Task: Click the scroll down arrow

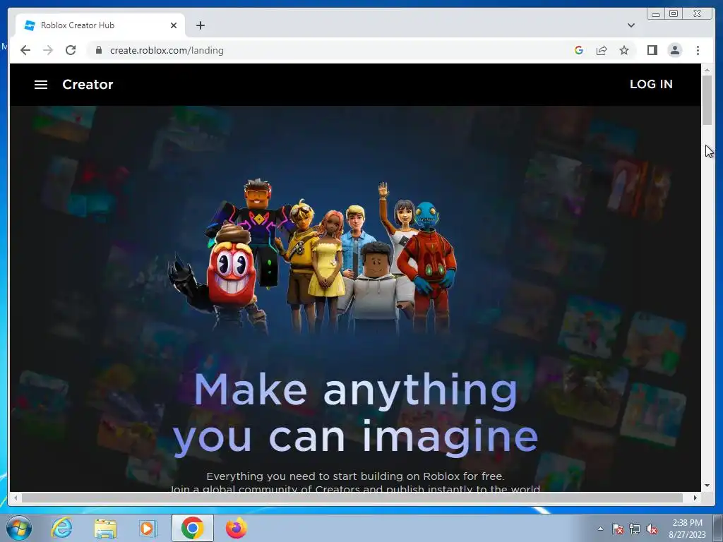Action: pyautogui.click(x=707, y=486)
